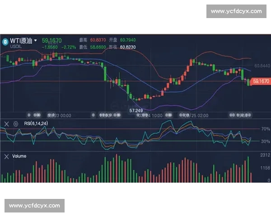The height and width of the screenshot is (217, 271).
Task: Select the Volume indicator label
Action: [19, 156]
